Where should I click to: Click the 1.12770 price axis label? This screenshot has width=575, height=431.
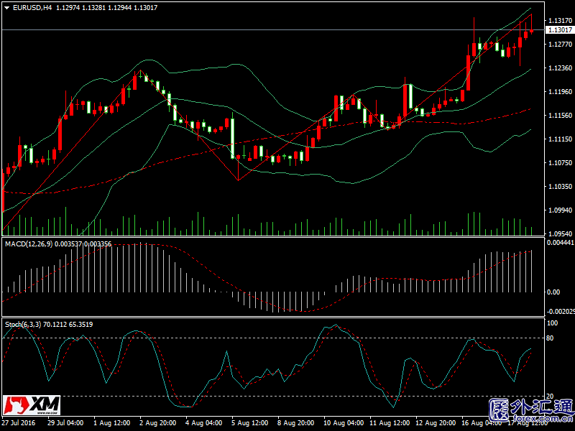pos(560,45)
